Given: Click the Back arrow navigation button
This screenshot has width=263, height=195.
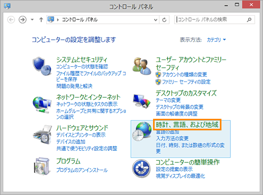Looking at the screenshot, I should coord(11,19).
